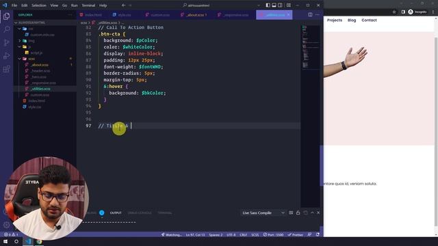Open Source Control view in activity bar

tap(6, 42)
